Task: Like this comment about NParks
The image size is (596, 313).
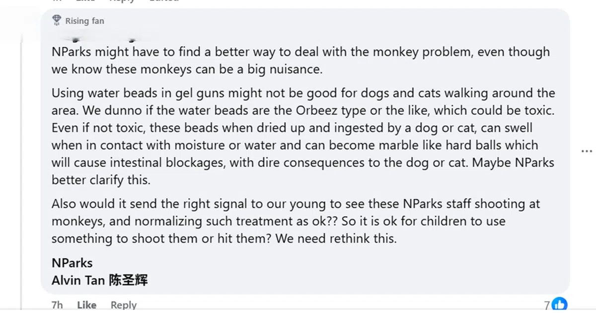Action: [x=86, y=305]
